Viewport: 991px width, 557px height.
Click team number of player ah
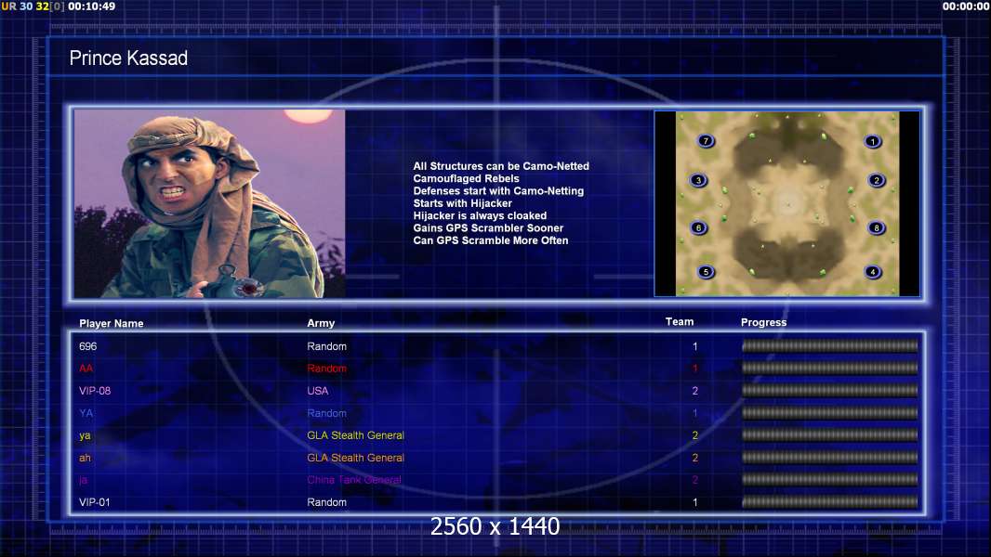pyautogui.click(x=695, y=458)
